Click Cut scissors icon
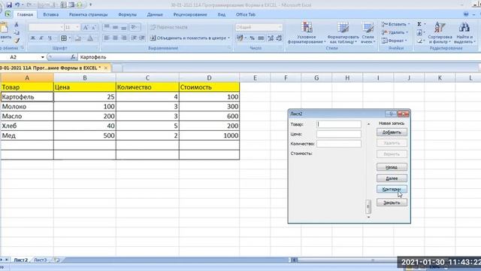The width and height of the screenshot is (481, 271). [x=17, y=25]
